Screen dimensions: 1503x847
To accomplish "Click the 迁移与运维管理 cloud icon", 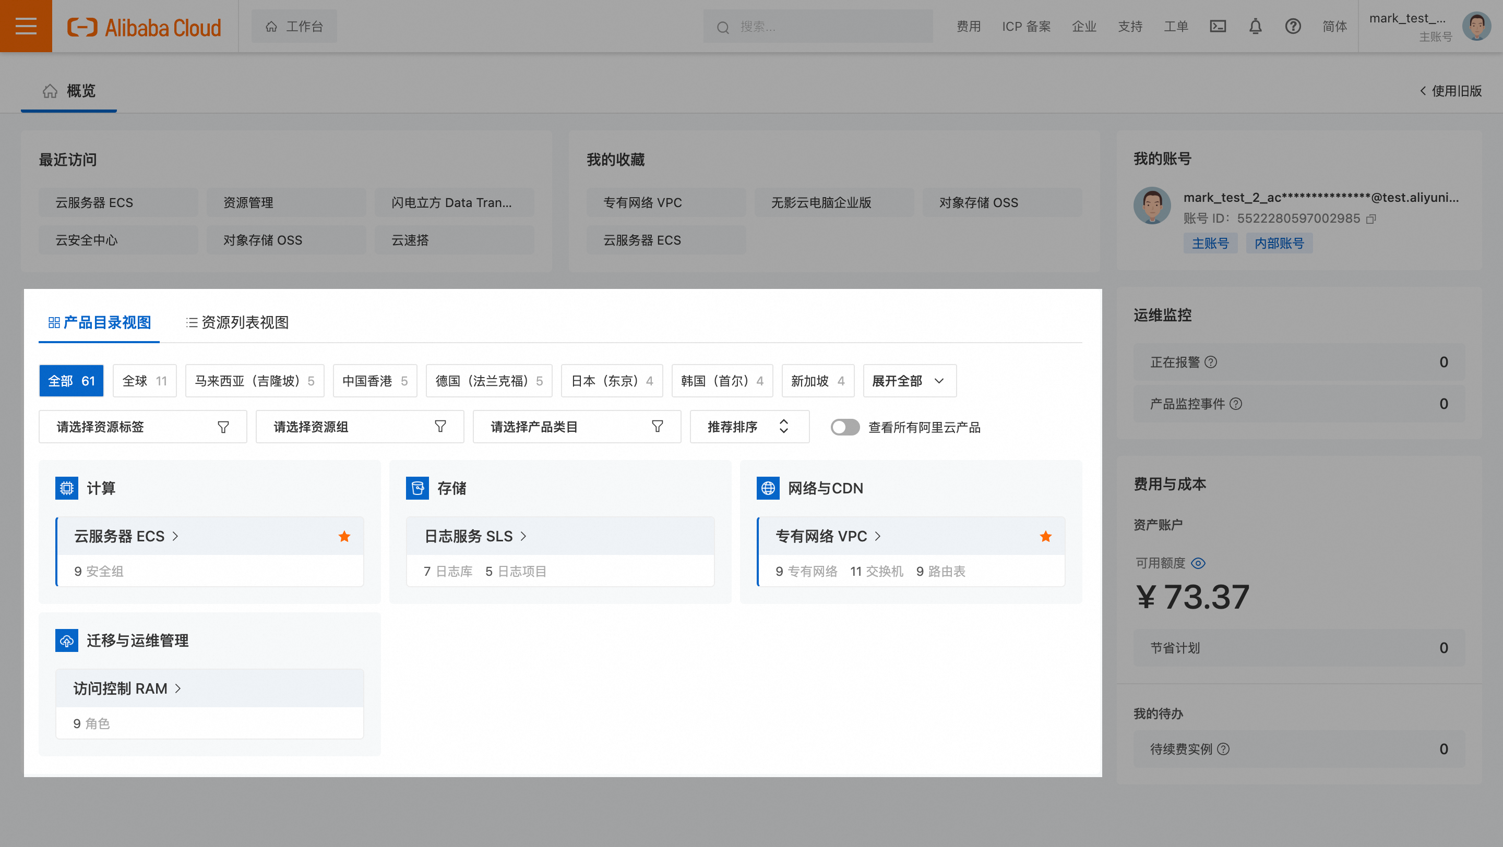I will tap(66, 640).
